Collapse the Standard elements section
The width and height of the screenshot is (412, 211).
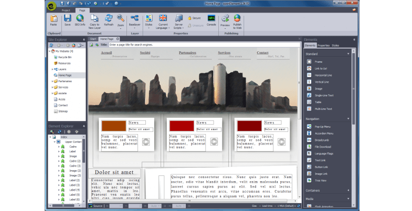[348, 54]
